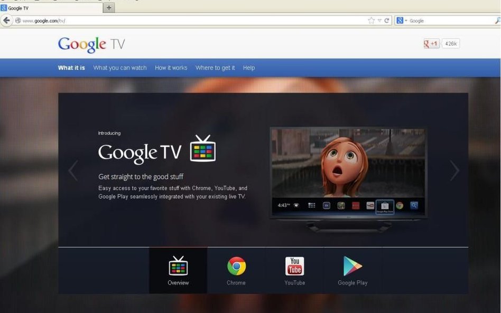The image size is (501, 313).
Task: Click the Google TV set icon beside heading
Action: point(203,148)
